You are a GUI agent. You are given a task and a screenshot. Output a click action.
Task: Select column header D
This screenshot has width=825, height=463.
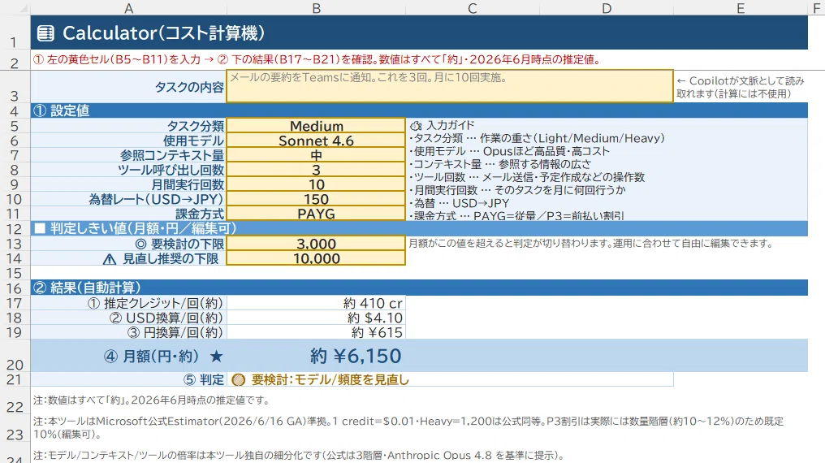coord(607,8)
